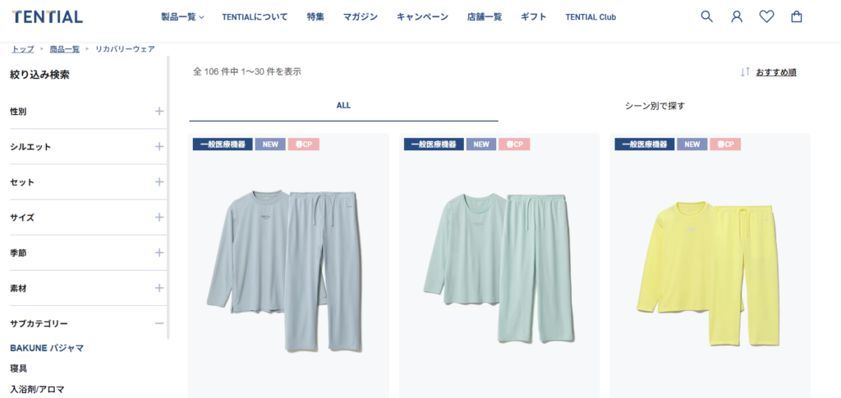Open the 製品一覧 dropdown menu
This screenshot has width=841, height=398.
pyautogui.click(x=182, y=17)
